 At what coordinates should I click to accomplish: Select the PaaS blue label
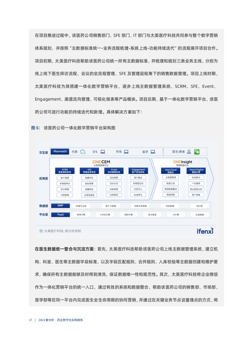(x=61, y=214)
